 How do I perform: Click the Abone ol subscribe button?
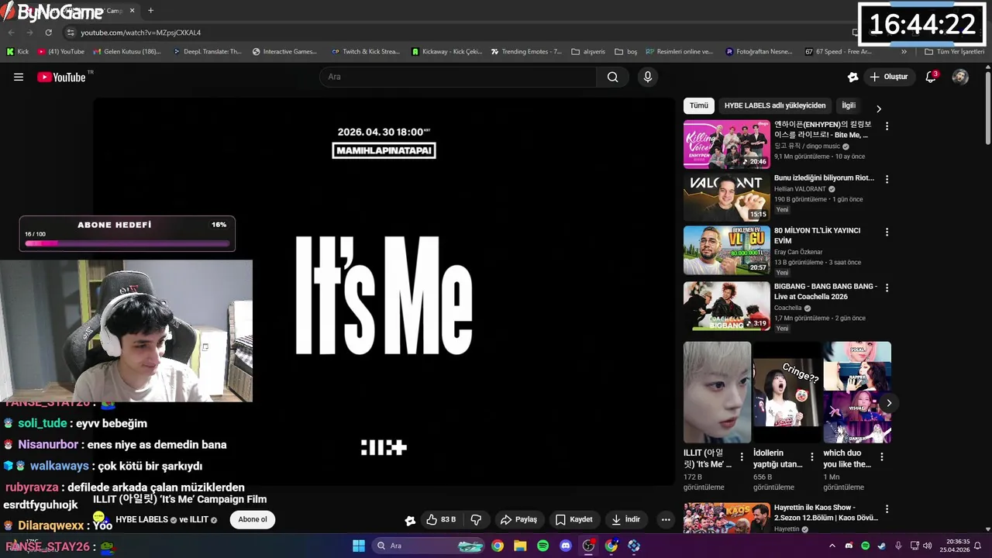pyautogui.click(x=253, y=519)
